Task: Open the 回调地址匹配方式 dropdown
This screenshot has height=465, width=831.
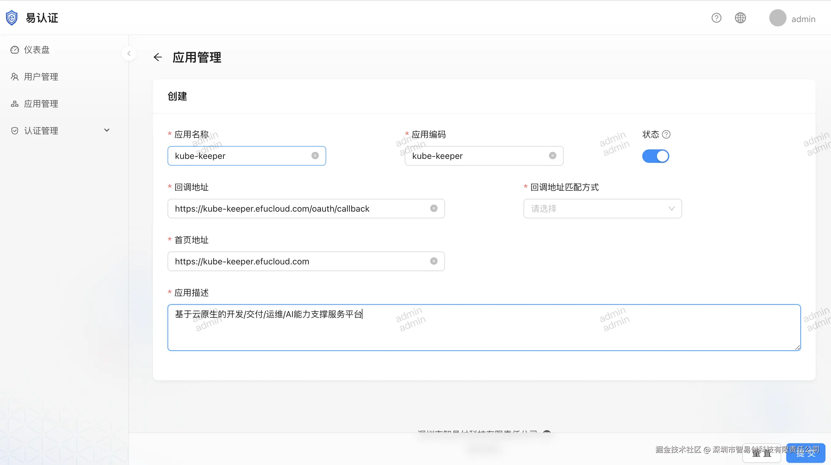Action: pyautogui.click(x=603, y=209)
